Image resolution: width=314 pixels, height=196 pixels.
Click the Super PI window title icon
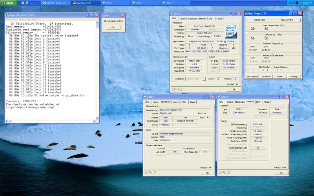point(7,15)
